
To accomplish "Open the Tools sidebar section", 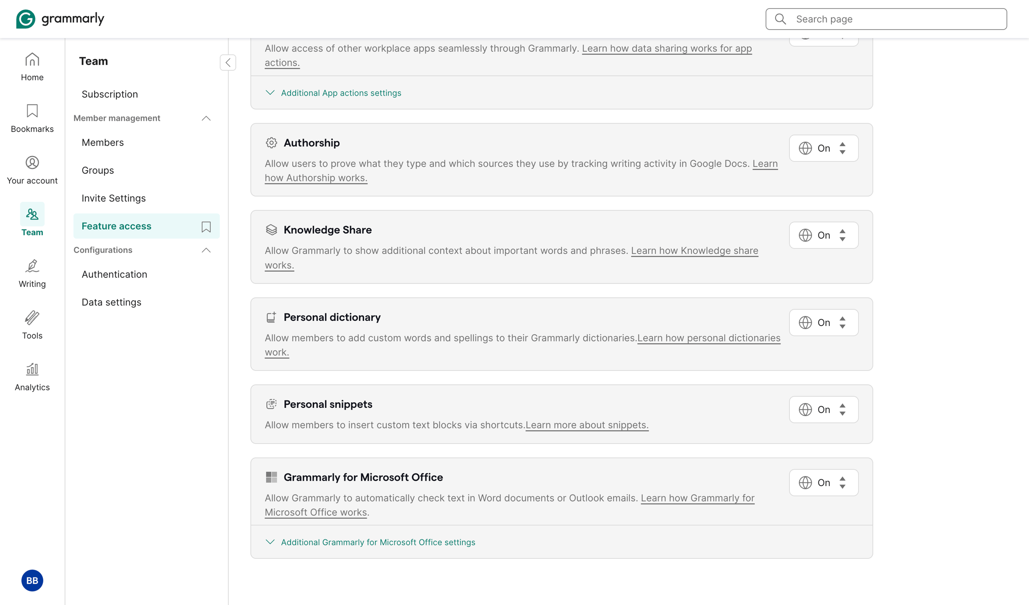I will pyautogui.click(x=32, y=325).
